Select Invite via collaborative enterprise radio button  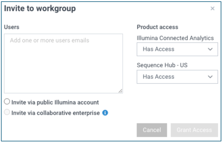[7, 113]
